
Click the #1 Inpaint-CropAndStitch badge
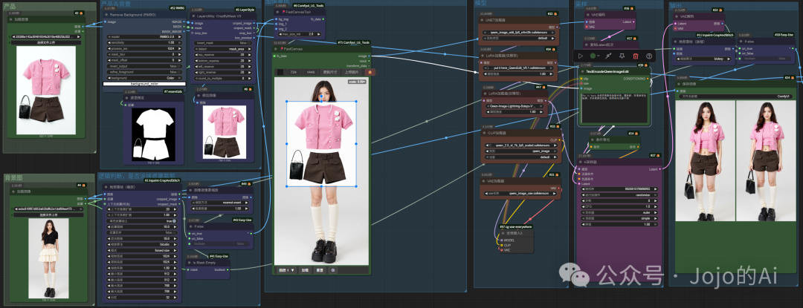click(162, 180)
